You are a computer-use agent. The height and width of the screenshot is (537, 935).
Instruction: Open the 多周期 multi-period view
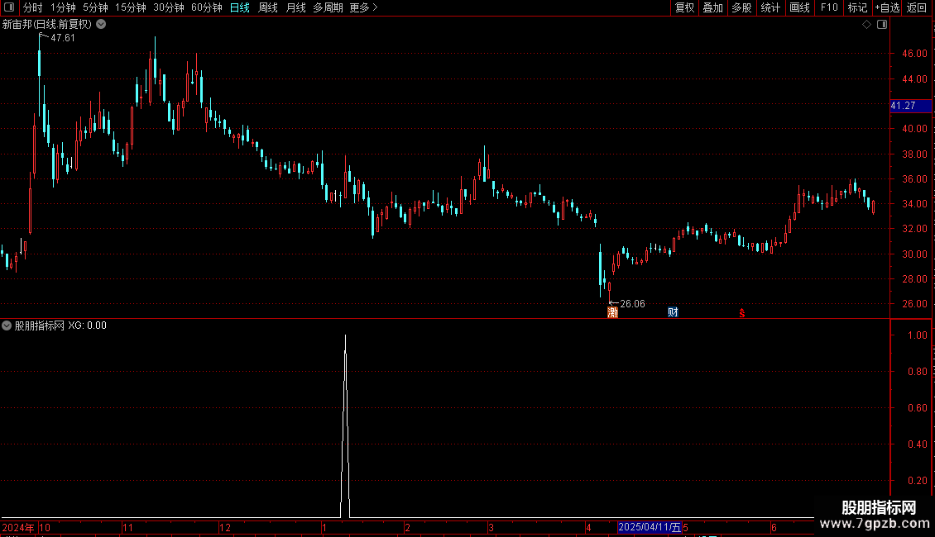328,7
